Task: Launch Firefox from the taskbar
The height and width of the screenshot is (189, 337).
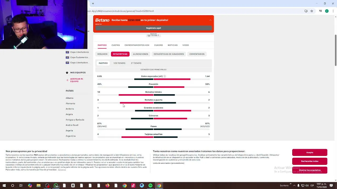Action: 107,186
